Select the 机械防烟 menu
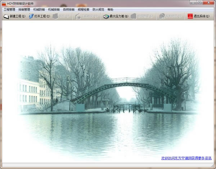Viewport: 216px width, 169px height. [x=39, y=9]
